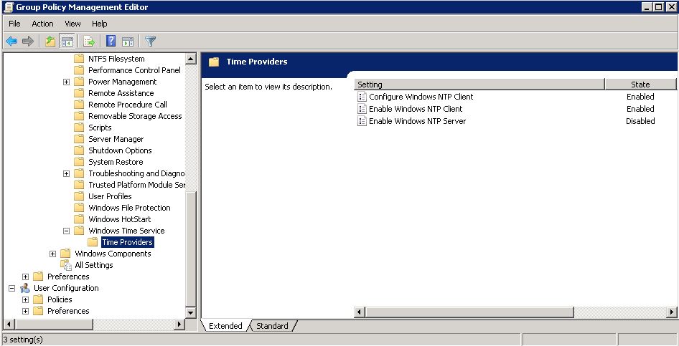Click the Disabled state of NTP Server
The width and height of the screenshot is (679, 346).
640,121
